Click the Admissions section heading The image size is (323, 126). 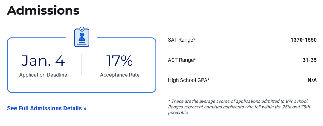43,11
